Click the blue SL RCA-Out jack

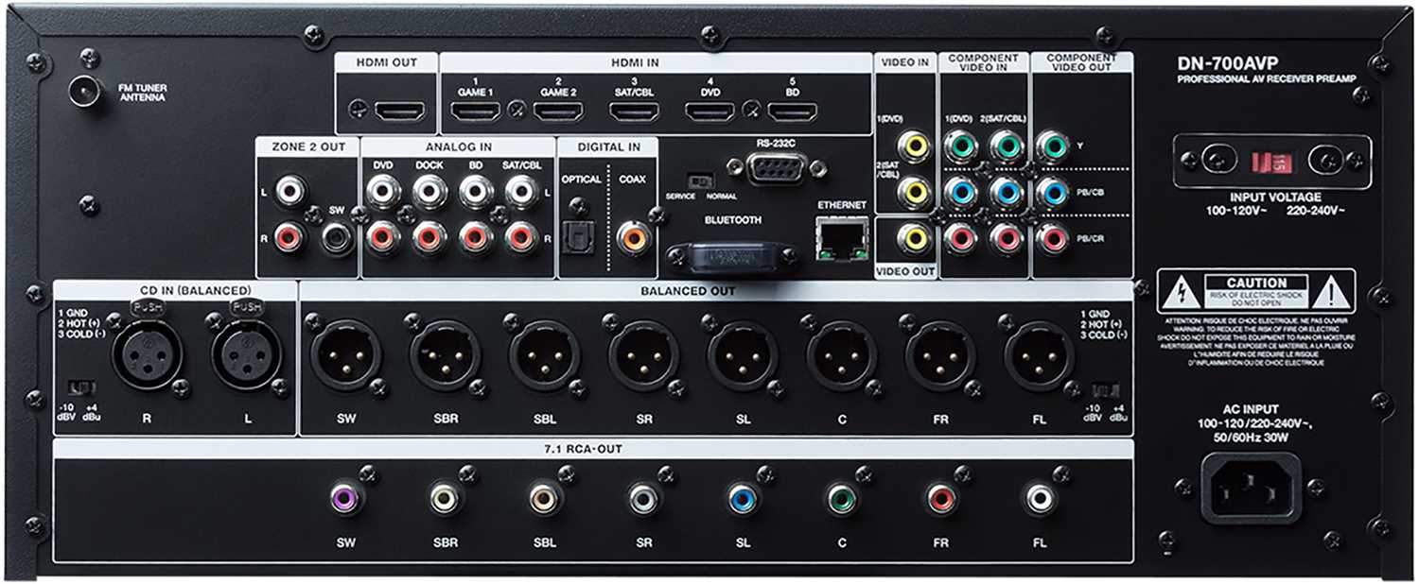tap(743, 499)
